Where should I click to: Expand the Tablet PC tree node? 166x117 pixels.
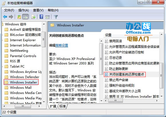click(3, 67)
